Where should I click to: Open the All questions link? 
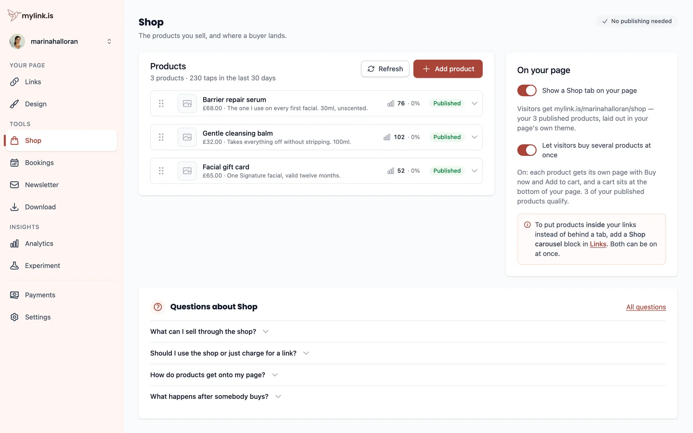(646, 307)
